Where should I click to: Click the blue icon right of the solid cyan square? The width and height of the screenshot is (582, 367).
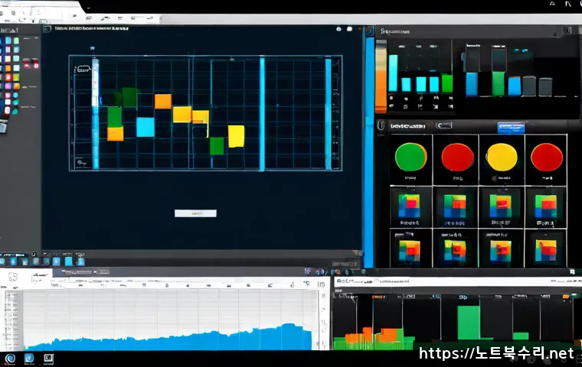[x=80, y=261]
